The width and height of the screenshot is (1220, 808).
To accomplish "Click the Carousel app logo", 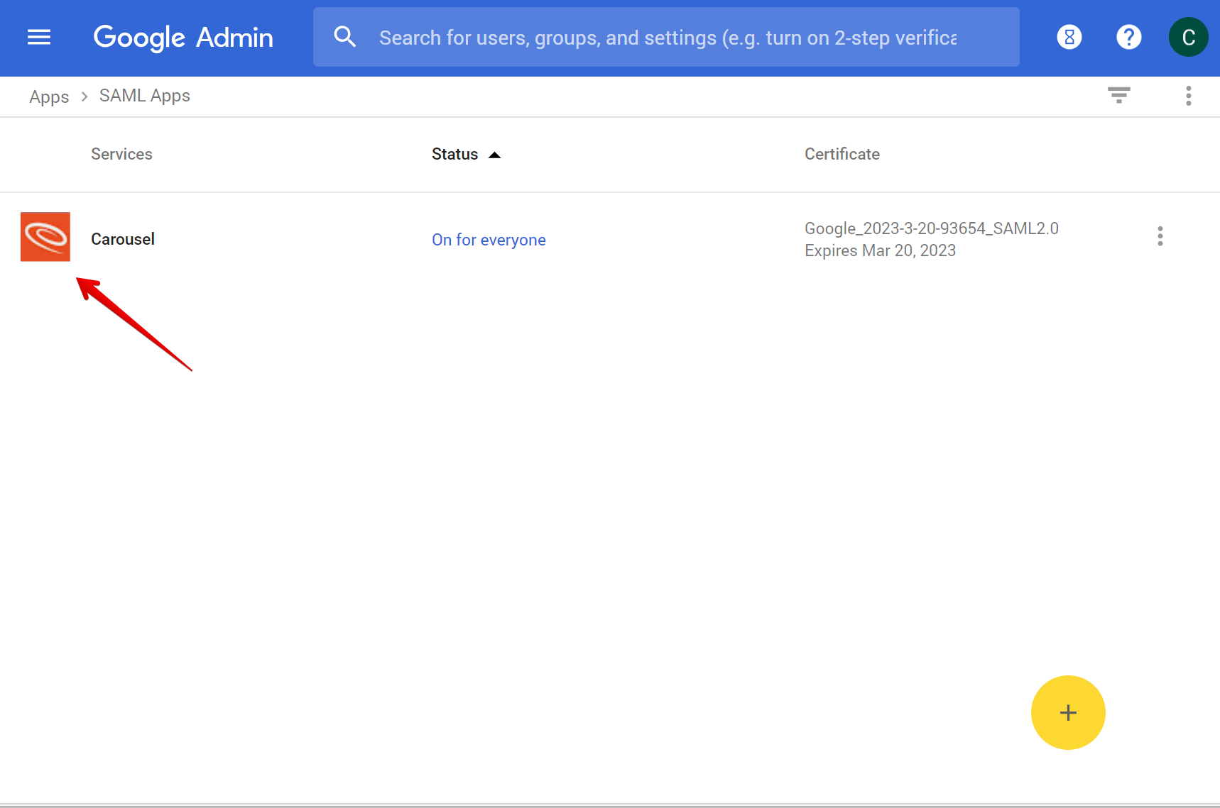I will (45, 237).
